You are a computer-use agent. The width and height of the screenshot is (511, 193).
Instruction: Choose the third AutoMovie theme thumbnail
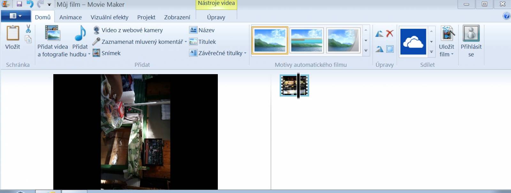click(x=343, y=40)
